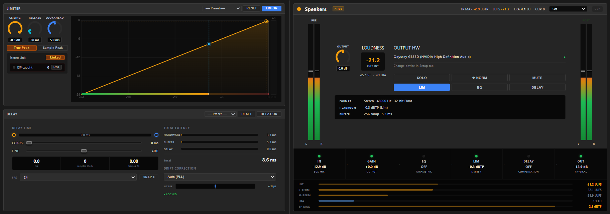Click the Delay Time 0.0 ms bar
Image resolution: width=610 pixels, height=214 pixels.
[85, 135]
